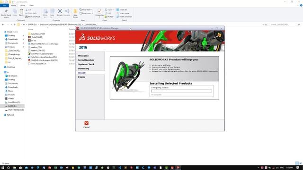Open Network in navigation pane
The height and width of the screenshot is (170, 303).
(9, 115)
